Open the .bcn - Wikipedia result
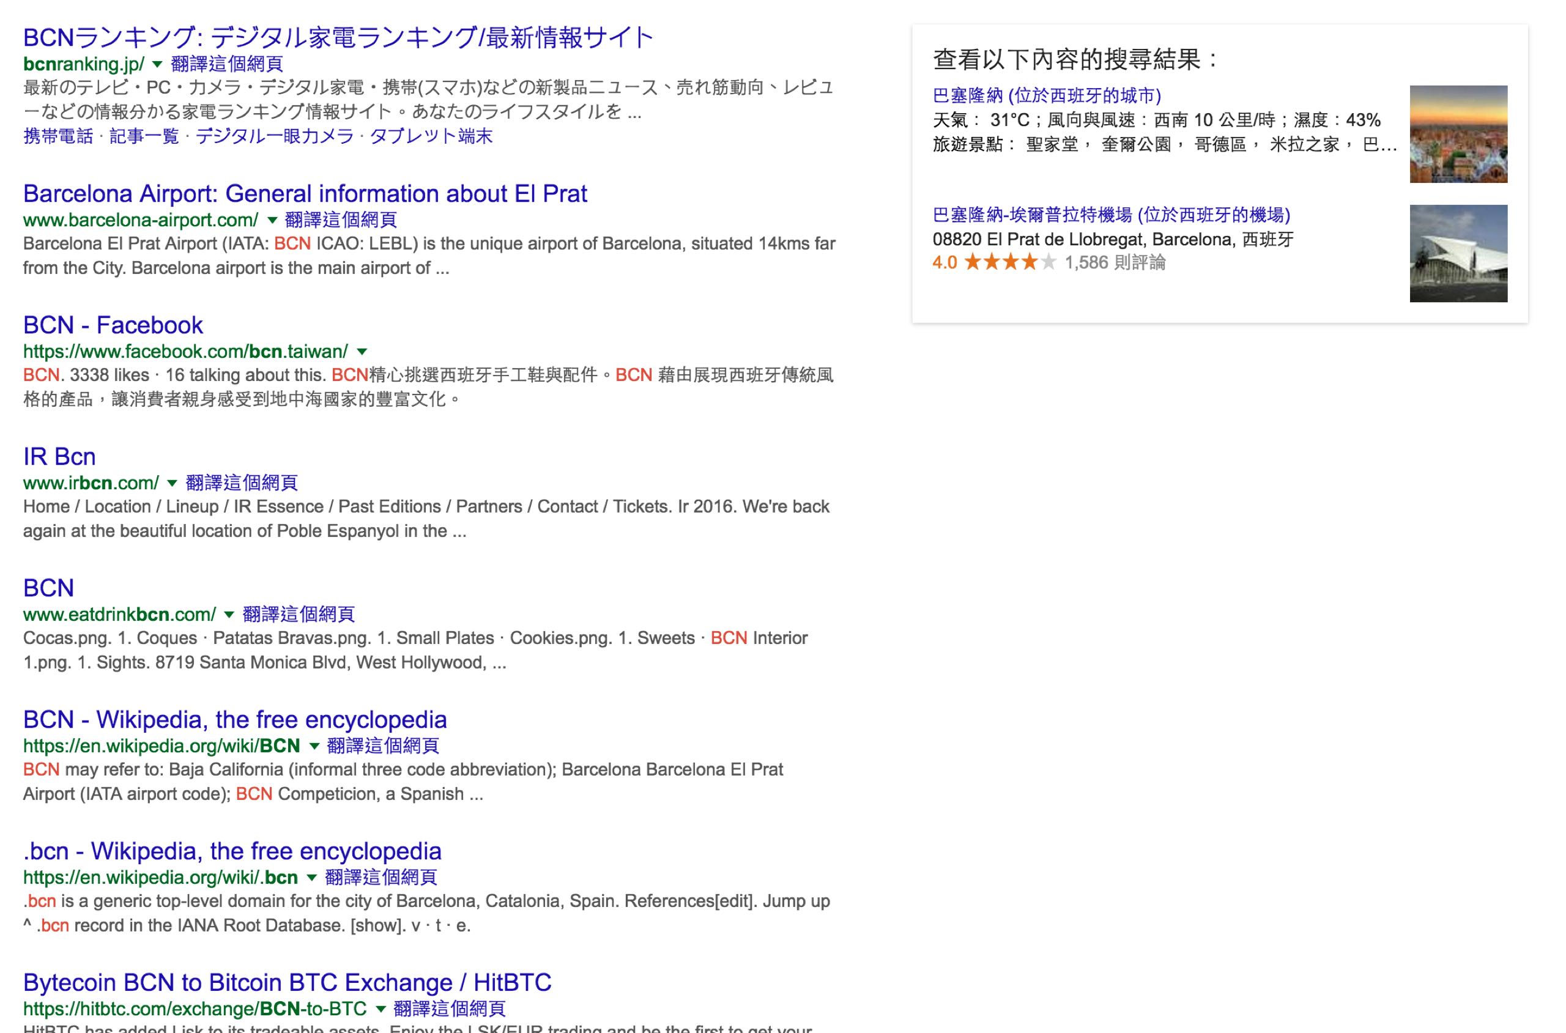This screenshot has width=1566, height=1033. pyautogui.click(x=232, y=851)
